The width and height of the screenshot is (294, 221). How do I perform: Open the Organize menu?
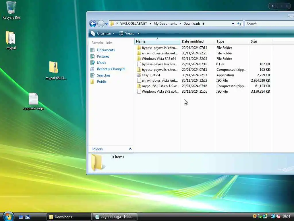click(103, 33)
